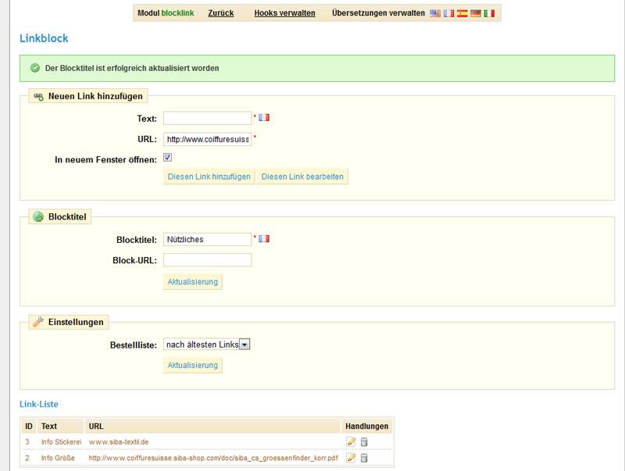Click the Linkblock page heading
The height and width of the screenshot is (471, 625).
click(x=44, y=38)
